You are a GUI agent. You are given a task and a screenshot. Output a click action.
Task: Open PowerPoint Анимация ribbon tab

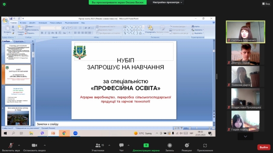(43, 23)
